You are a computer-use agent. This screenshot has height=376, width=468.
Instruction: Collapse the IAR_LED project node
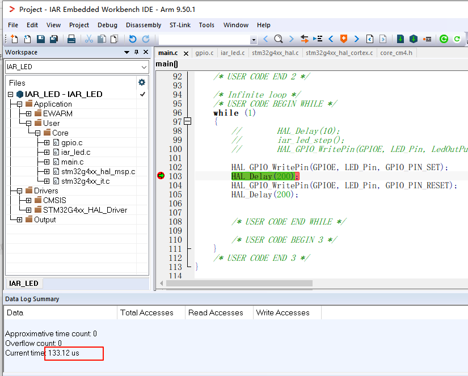tap(10, 94)
